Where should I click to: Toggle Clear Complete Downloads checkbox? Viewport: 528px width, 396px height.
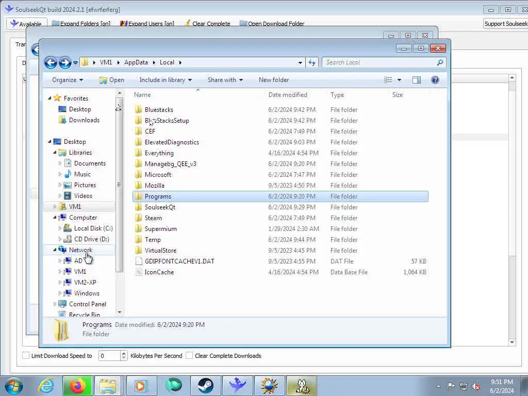pos(189,356)
